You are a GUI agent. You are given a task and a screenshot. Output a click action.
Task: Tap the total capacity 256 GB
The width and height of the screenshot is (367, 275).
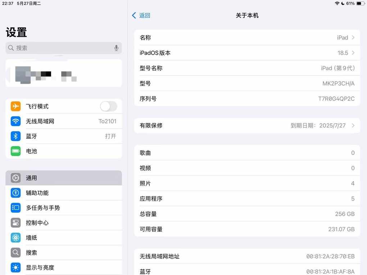tap(345, 214)
